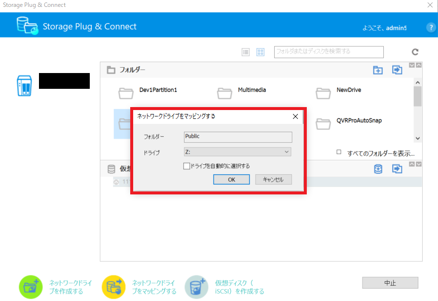Click the connect virtual disk arrow icon
438x301 pixels.
point(397,169)
